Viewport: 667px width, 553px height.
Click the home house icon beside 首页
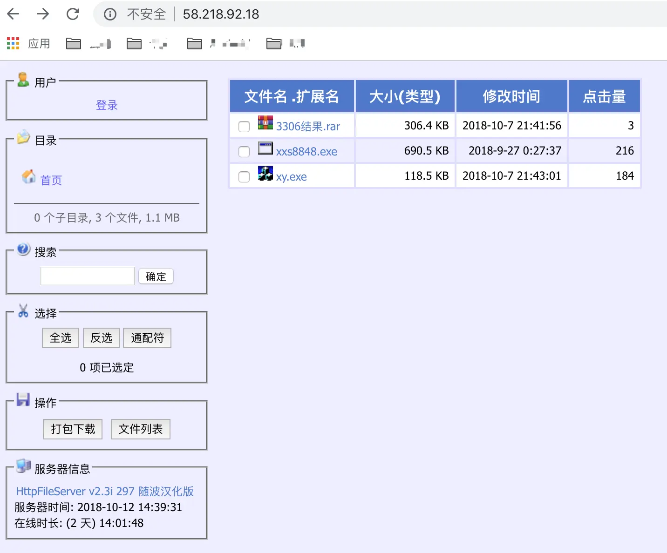coord(29,176)
